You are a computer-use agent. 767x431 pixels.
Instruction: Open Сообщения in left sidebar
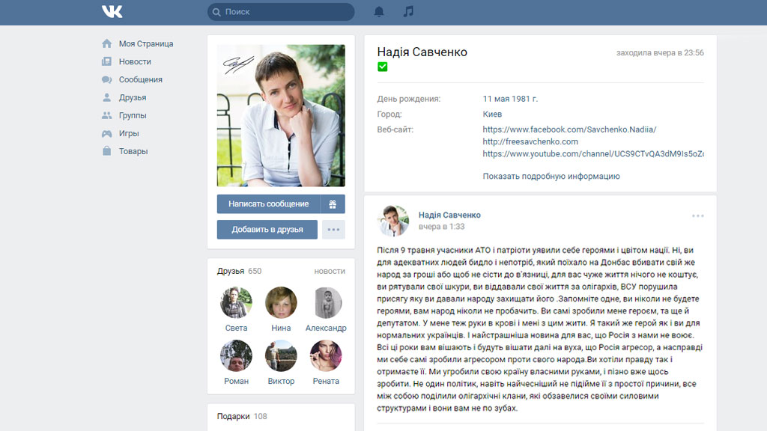140,79
